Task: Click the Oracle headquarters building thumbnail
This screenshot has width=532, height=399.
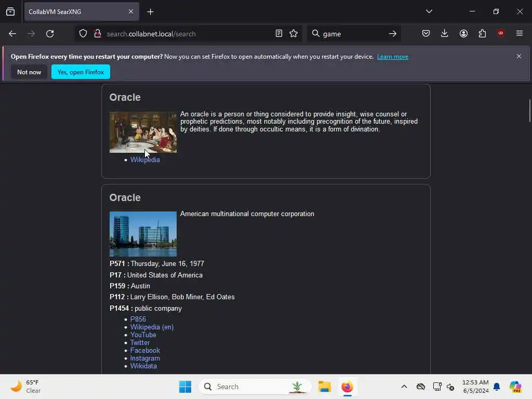Action: click(143, 234)
